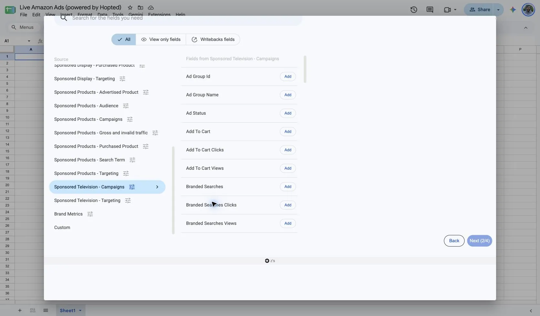Open filter icon beside Sponsored Products - Advertised Product
The width and height of the screenshot is (540, 316).
tap(146, 92)
